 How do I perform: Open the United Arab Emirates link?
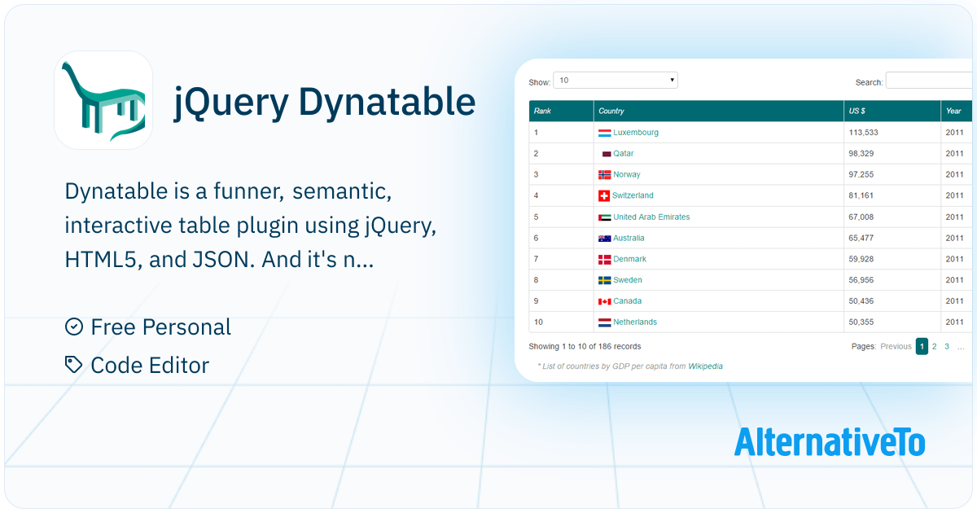point(651,217)
